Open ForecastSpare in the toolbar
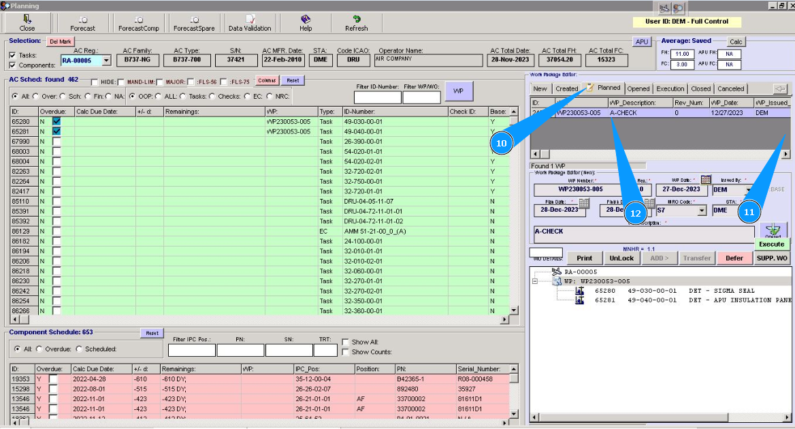This screenshot has height=429, width=795. [193, 23]
